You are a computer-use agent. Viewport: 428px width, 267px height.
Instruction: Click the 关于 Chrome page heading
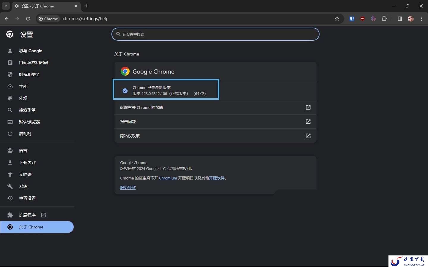click(127, 54)
